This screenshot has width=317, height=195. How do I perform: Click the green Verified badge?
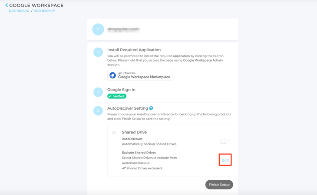[117, 96]
